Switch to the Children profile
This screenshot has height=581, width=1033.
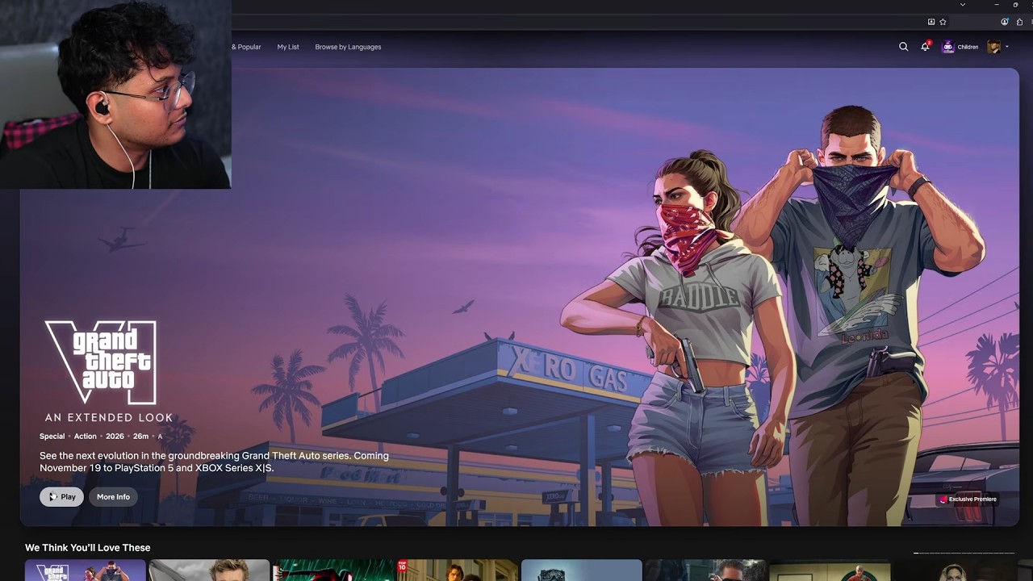pyautogui.click(x=960, y=47)
